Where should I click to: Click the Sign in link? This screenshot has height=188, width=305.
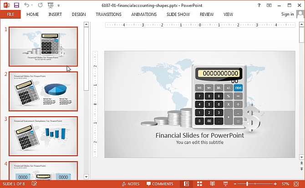(288, 14)
